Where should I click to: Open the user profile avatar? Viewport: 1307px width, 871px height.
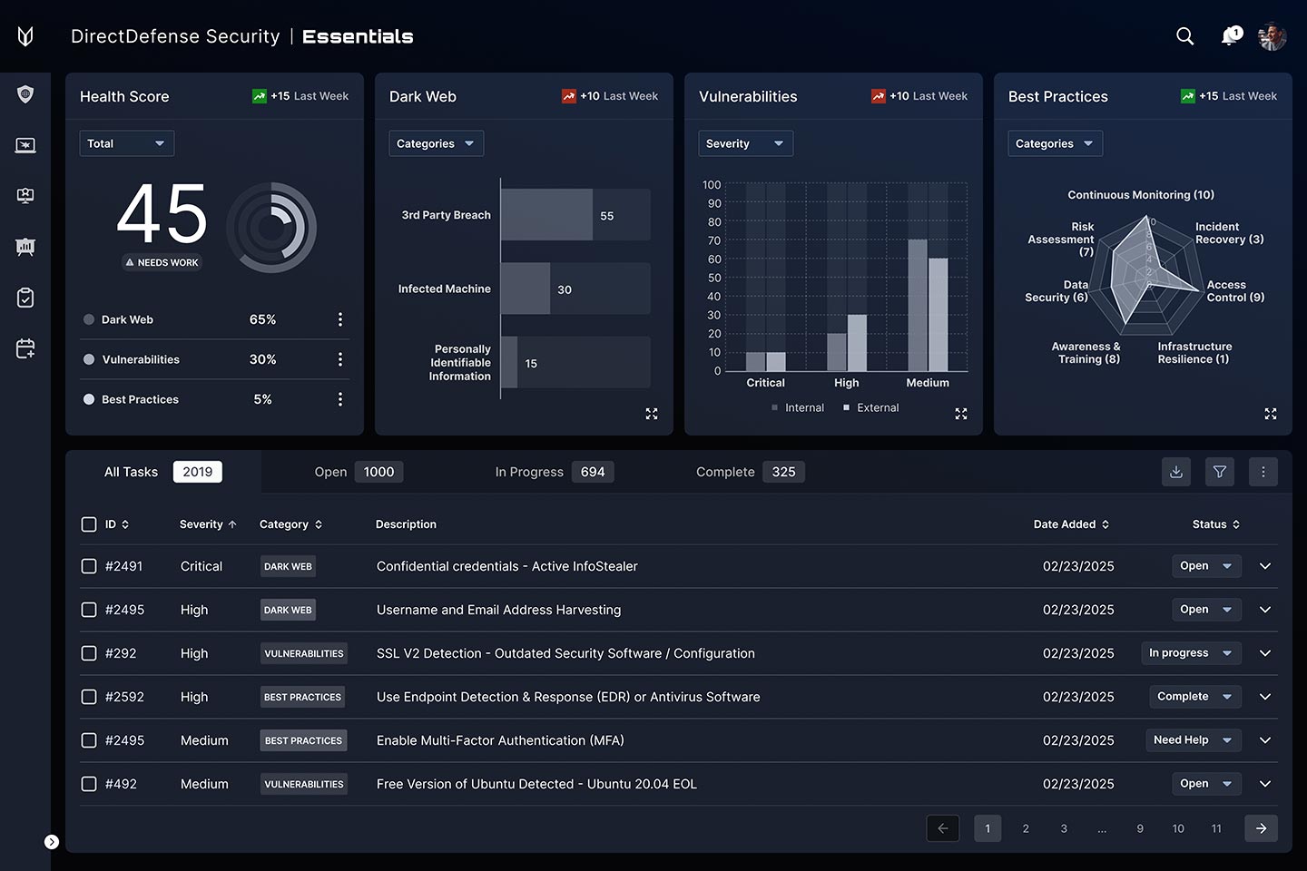coord(1273,36)
